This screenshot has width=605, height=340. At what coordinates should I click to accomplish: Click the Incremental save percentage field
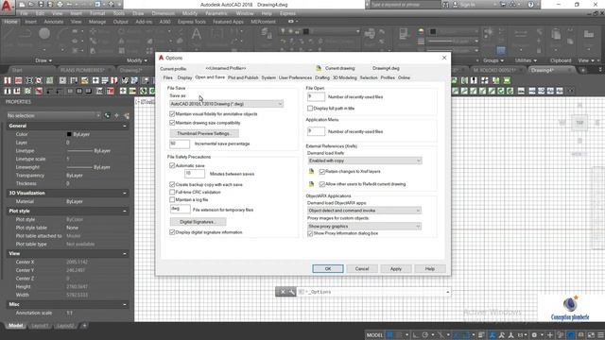click(180, 144)
